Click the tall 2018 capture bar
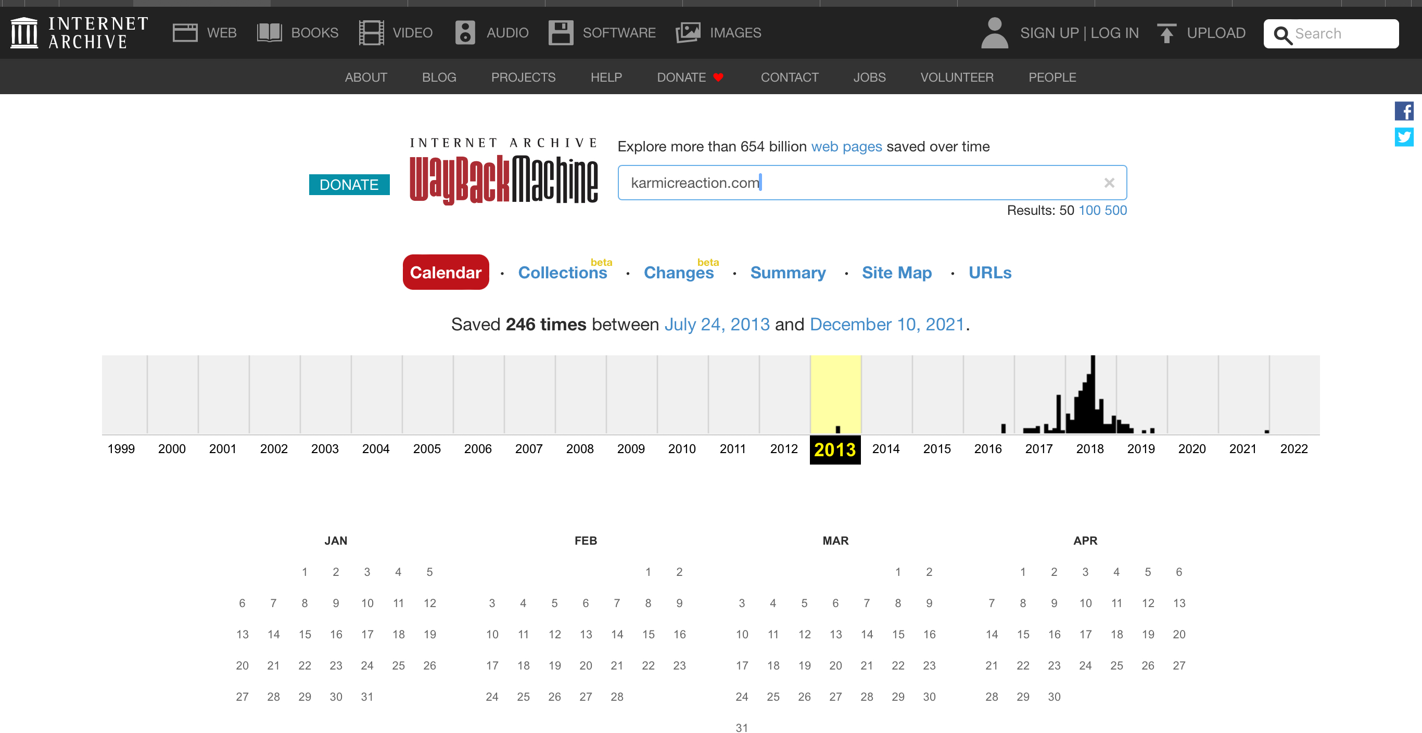The width and height of the screenshot is (1422, 733). pyautogui.click(x=1093, y=394)
